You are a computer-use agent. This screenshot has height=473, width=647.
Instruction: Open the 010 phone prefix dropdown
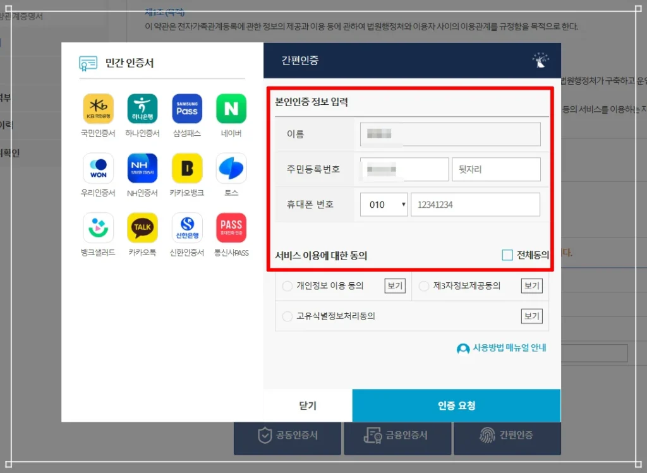pos(384,205)
